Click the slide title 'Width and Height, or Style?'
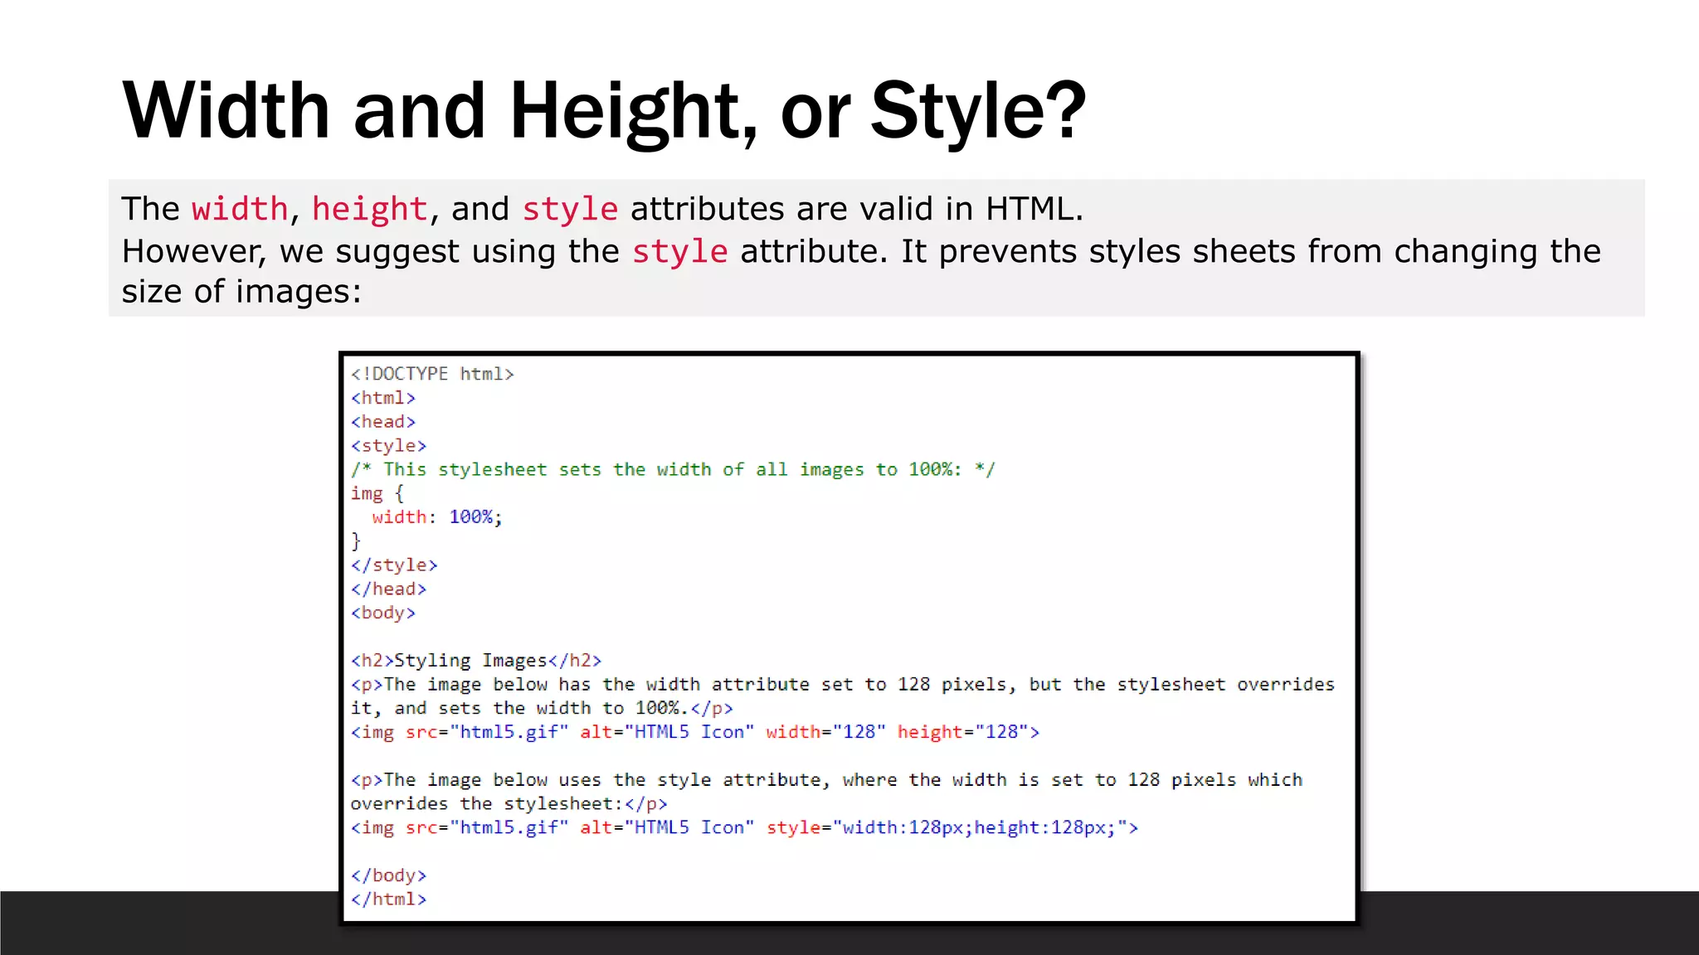 pyautogui.click(x=603, y=110)
